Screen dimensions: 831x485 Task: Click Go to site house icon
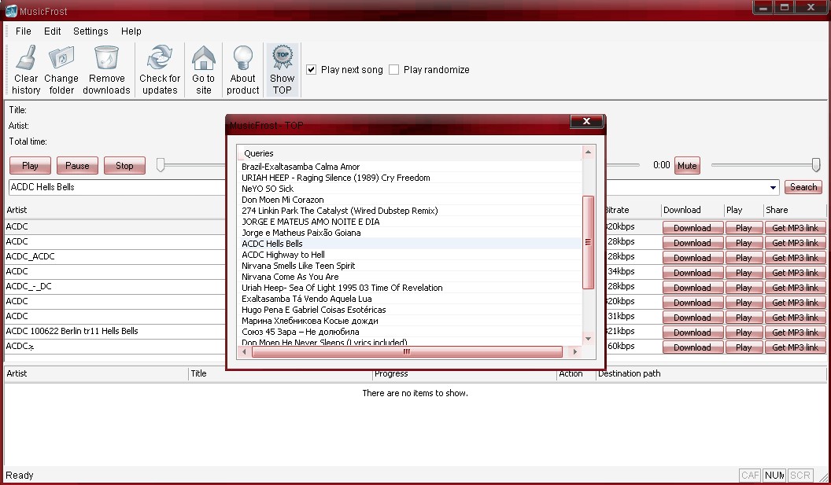(x=204, y=57)
